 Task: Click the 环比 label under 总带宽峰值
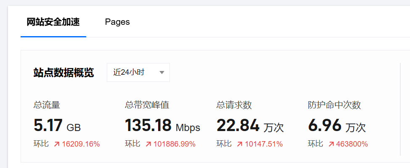[132, 144]
